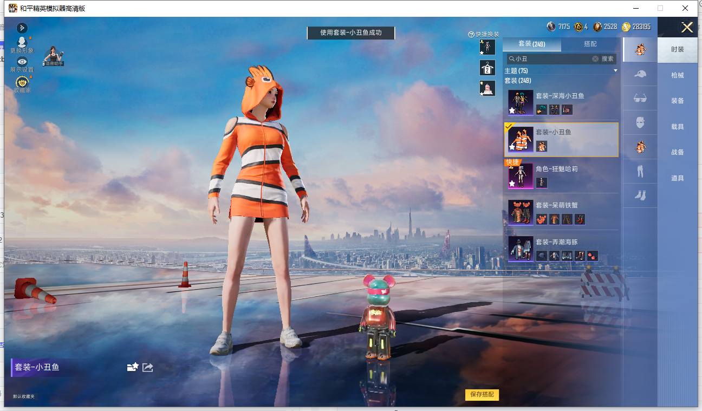Select quick-change hanger slot number 2
Screen dimensions: 702x411
tap(487, 68)
